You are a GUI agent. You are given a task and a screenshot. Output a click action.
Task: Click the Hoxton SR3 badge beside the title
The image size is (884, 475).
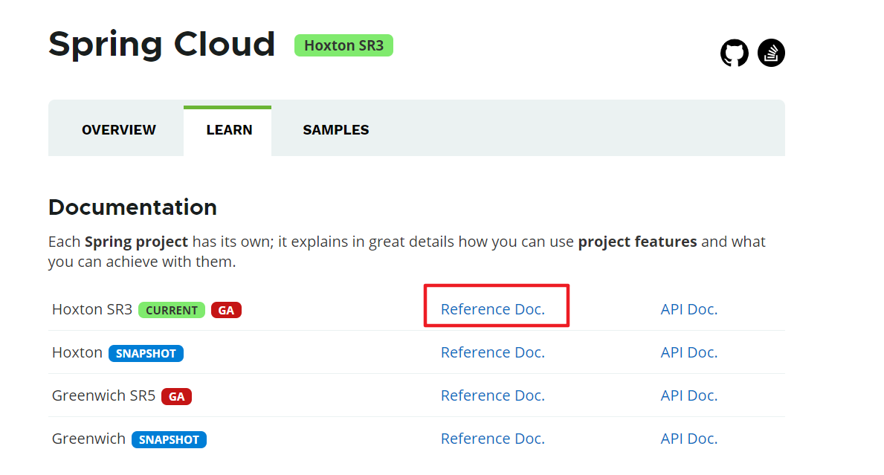(x=343, y=45)
